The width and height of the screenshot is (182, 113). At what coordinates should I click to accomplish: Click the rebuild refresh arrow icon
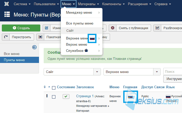[6, 37]
